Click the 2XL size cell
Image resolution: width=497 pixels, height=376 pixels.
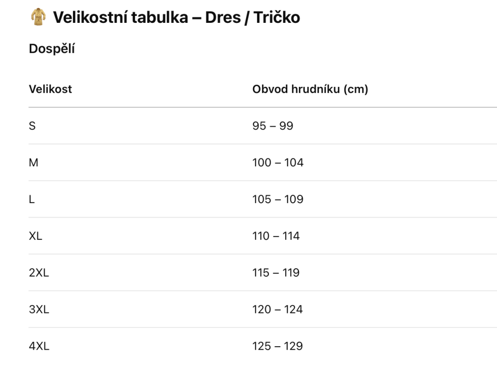[39, 273]
